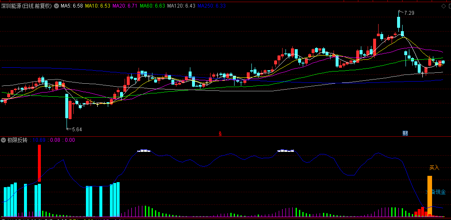Select the 深圳能源(日线.前复权) title label

[x=27, y=6]
